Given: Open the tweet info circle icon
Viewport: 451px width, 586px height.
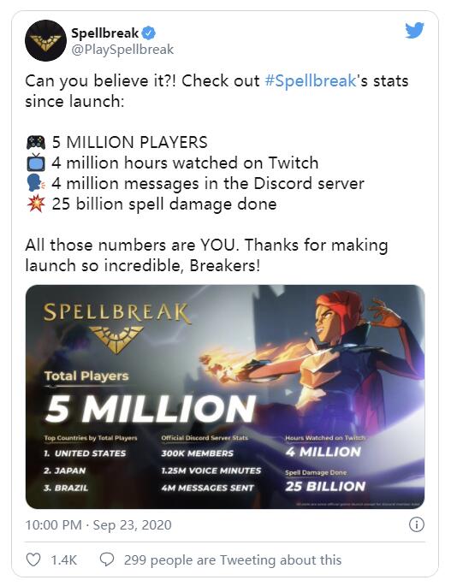Looking at the screenshot, I should 417,524.
